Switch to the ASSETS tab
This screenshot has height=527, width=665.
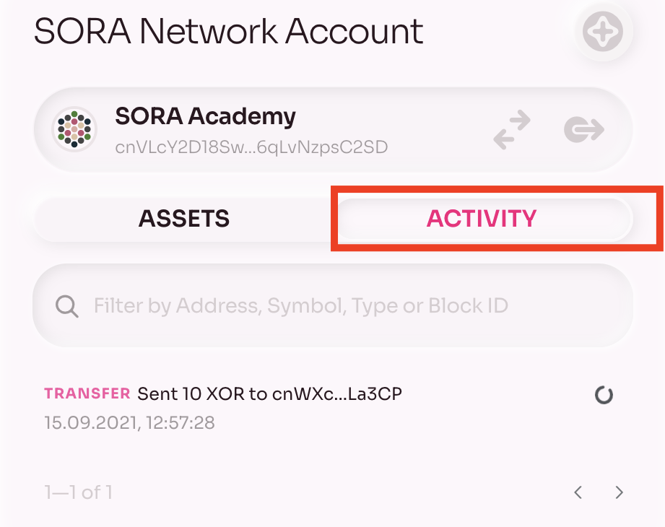coord(183,219)
